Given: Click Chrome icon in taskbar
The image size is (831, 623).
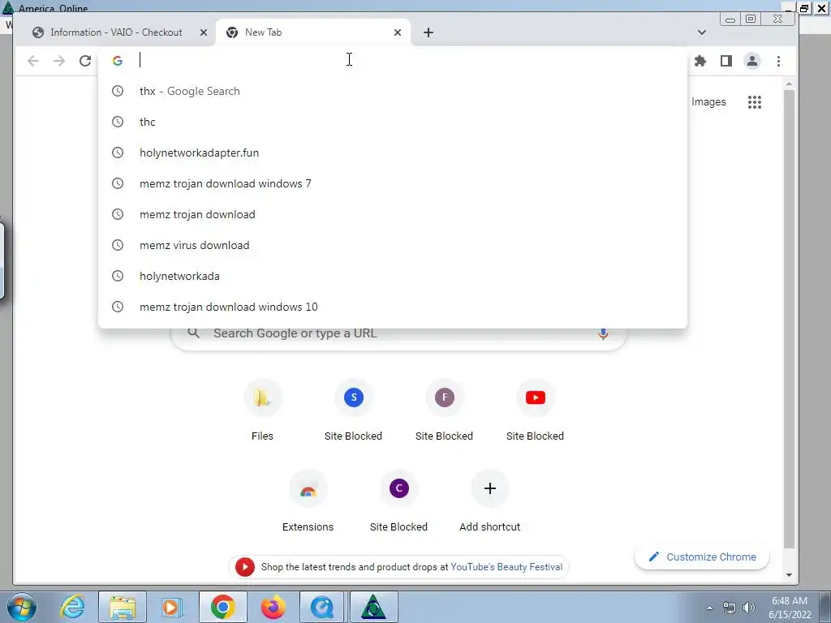Looking at the screenshot, I should 222,607.
